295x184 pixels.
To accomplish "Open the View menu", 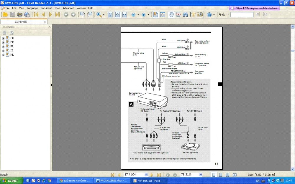I will coord(22,8).
